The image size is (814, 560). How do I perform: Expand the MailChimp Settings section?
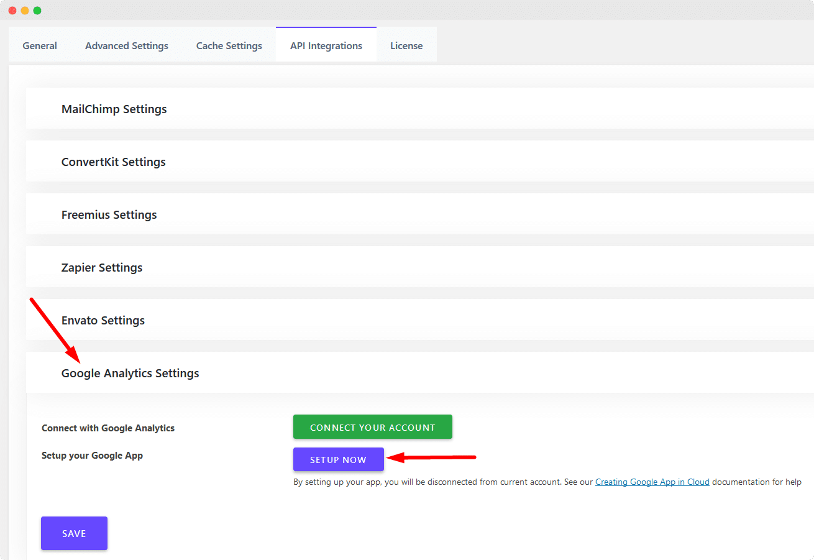click(420, 109)
